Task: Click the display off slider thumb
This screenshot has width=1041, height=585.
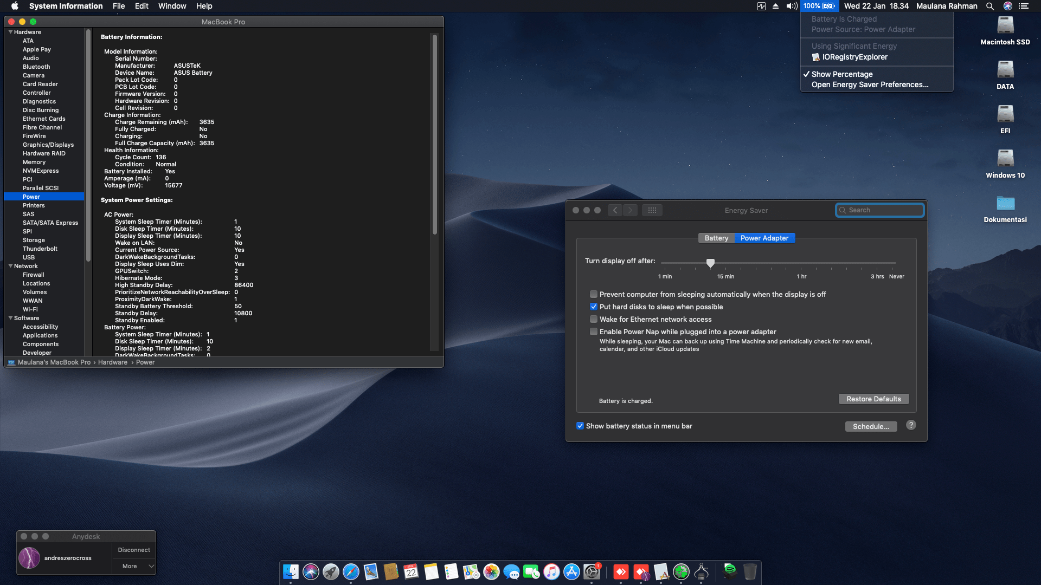Action: click(x=710, y=263)
